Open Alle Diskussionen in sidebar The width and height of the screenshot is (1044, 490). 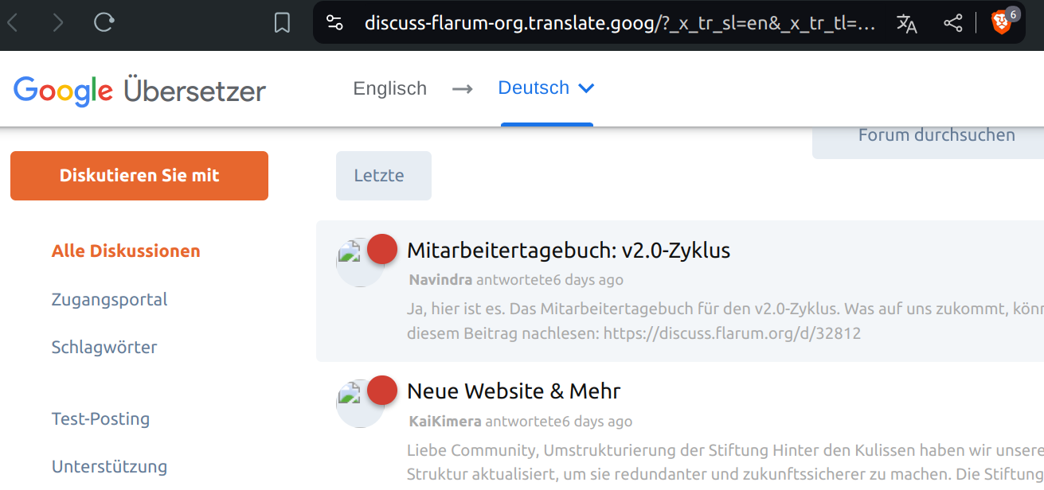[126, 251]
